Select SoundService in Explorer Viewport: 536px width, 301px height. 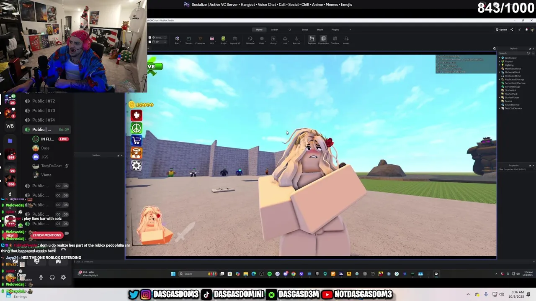click(x=512, y=105)
